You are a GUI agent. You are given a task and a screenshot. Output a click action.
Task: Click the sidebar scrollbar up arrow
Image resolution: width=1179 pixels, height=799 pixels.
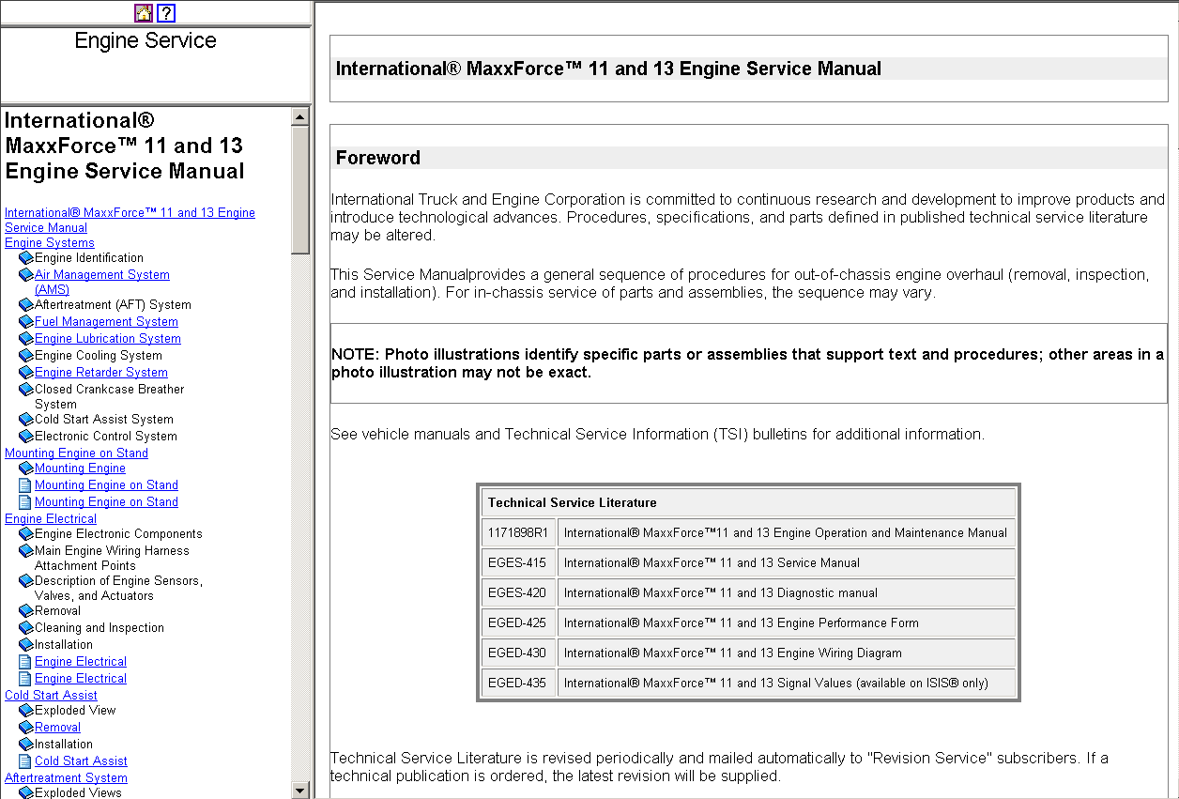click(x=300, y=115)
